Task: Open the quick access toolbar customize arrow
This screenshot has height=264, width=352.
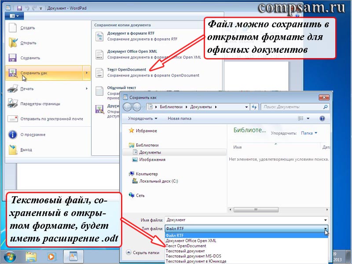Action: pyautogui.click(x=40, y=8)
